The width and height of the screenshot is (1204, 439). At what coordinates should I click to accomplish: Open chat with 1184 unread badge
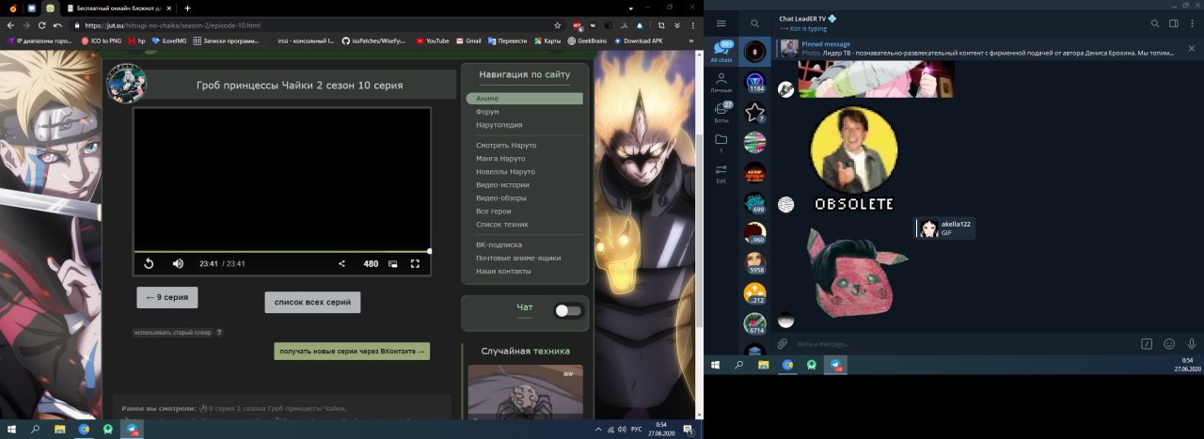(x=754, y=83)
